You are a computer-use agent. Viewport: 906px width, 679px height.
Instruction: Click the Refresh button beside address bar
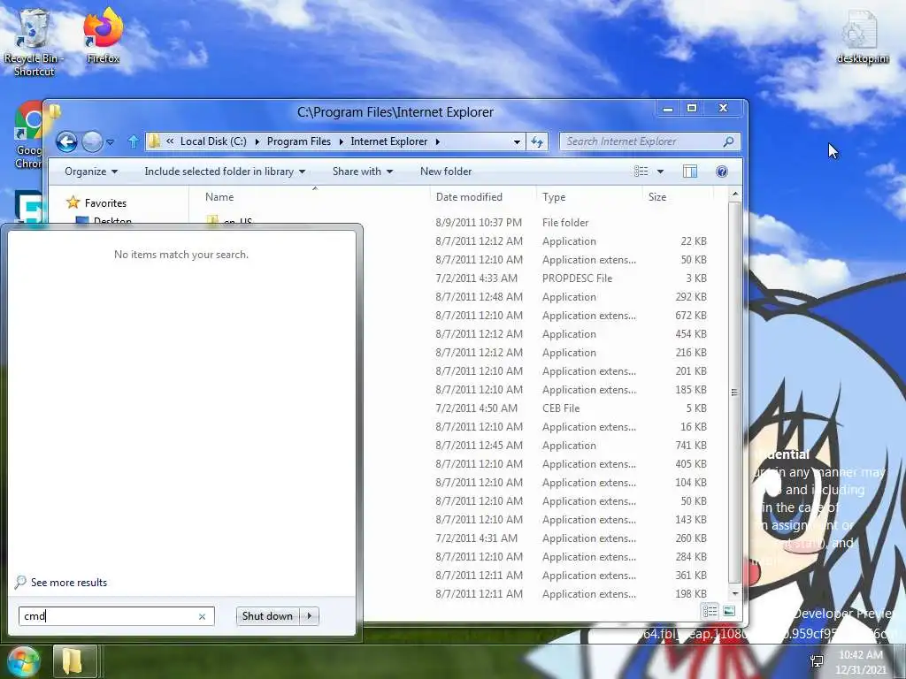(537, 141)
